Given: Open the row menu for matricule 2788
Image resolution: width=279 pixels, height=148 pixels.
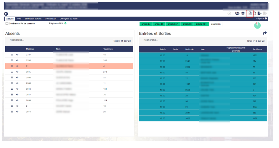Looking at the screenshot, I should point(12,60).
